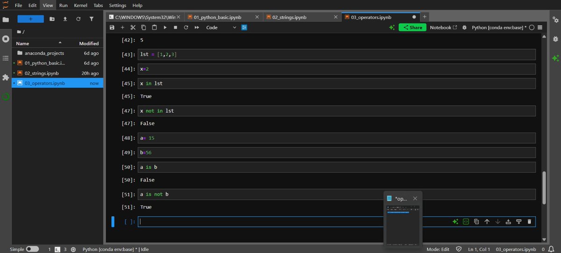Open the Edit menu
This screenshot has height=253, width=561.
33,5
